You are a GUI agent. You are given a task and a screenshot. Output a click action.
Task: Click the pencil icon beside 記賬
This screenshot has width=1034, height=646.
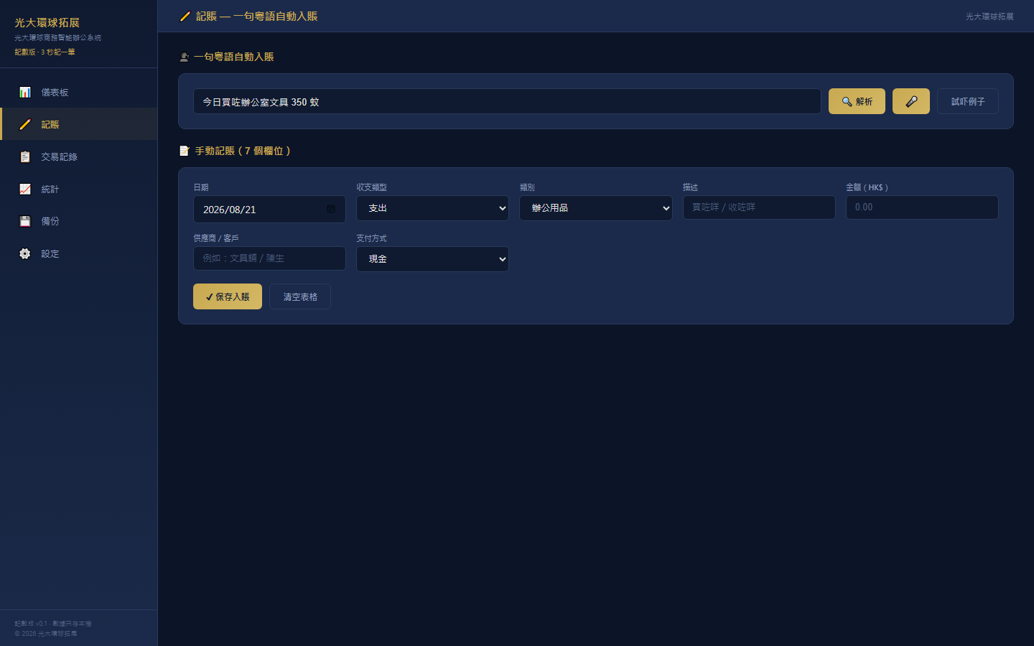pyautogui.click(x=25, y=124)
